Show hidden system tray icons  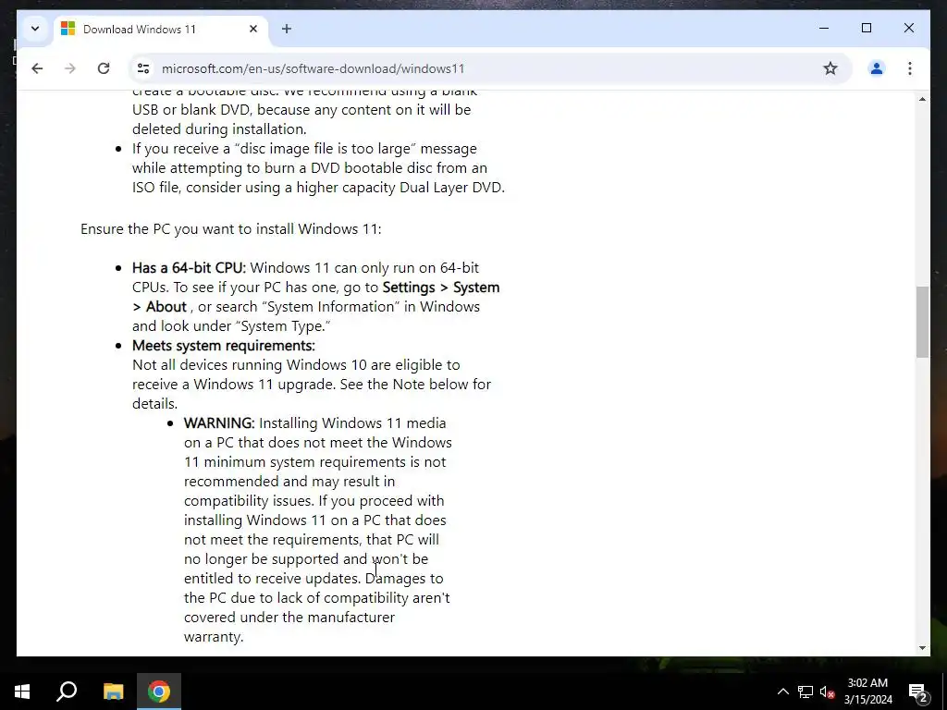pyautogui.click(x=782, y=692)
